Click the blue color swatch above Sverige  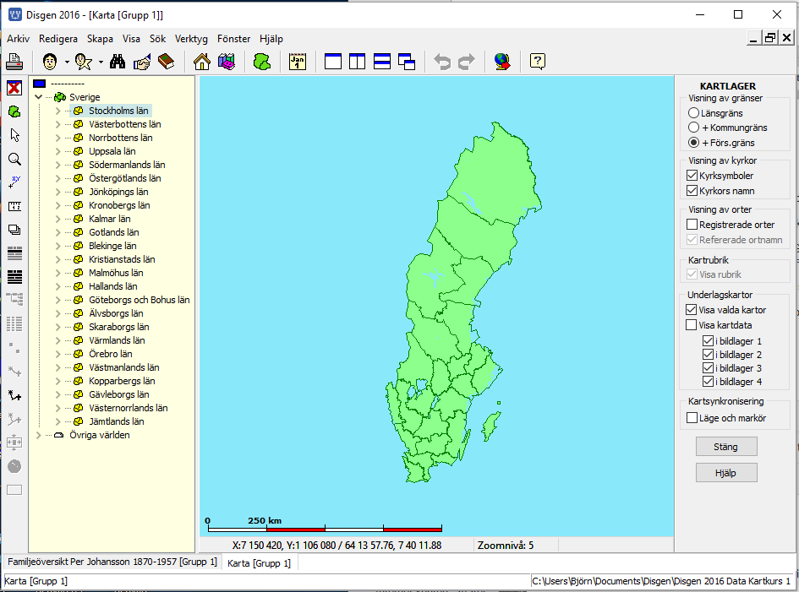40,84
